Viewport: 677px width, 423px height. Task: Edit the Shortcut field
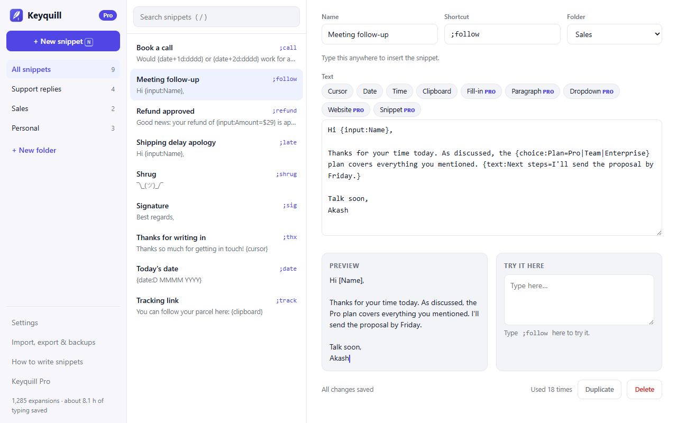tap(502, 34)
